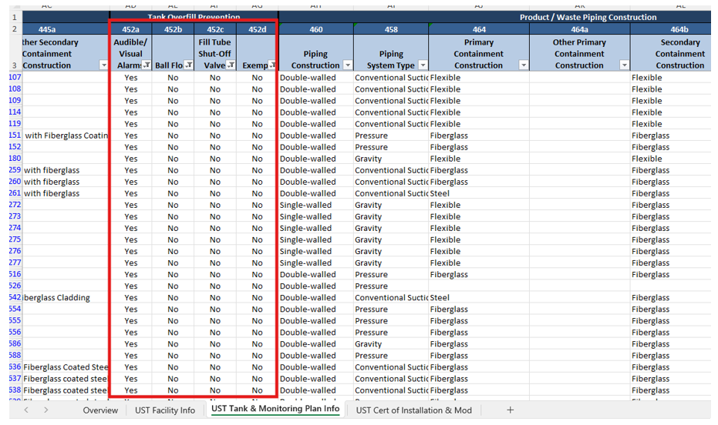Select row header 3
This screenshot has height=425, width=718.
15,53
